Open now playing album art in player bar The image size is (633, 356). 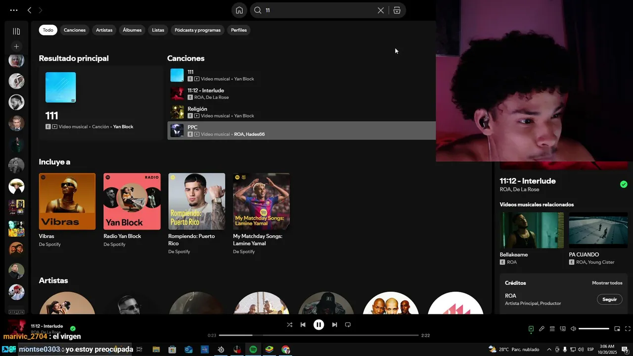[16, 328]
